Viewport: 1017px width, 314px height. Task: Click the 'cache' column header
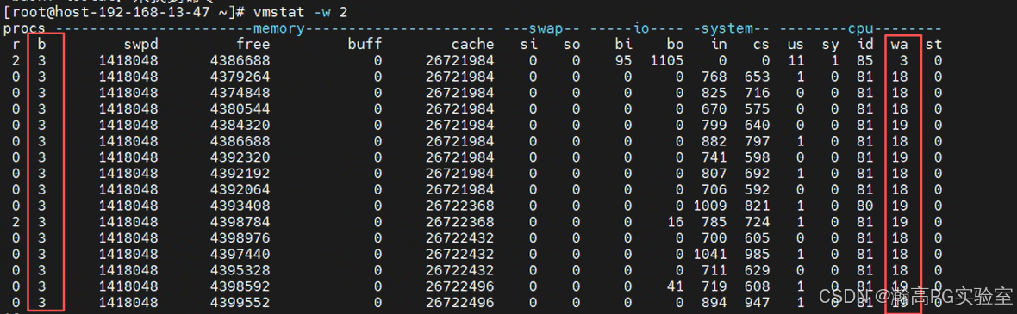473,45
